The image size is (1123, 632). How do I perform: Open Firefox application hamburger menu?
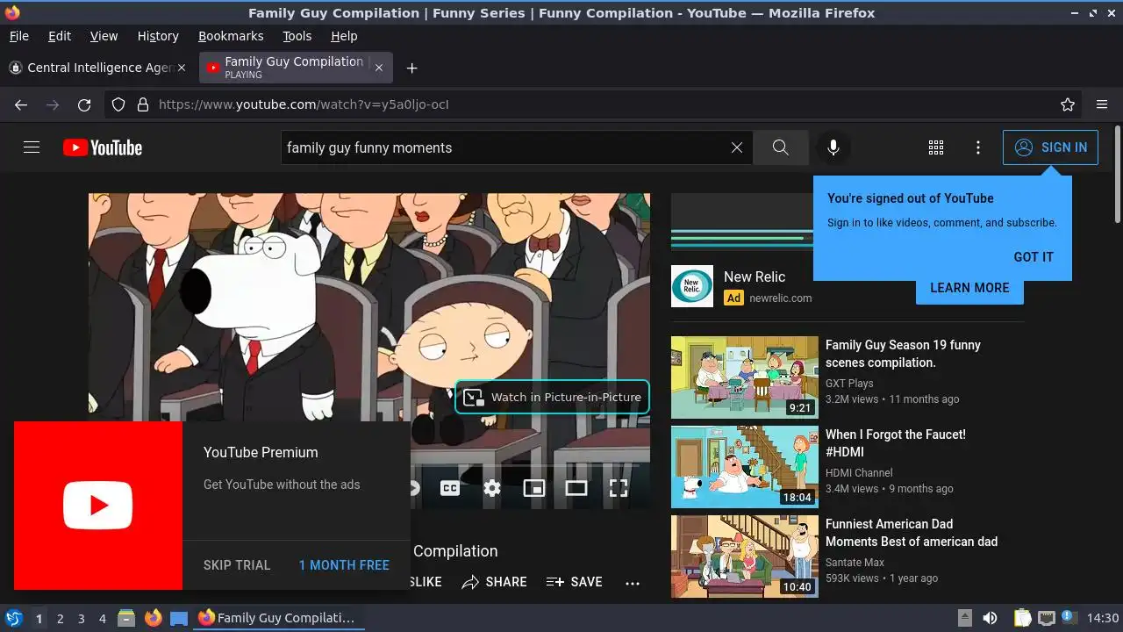click(1102, 104)
